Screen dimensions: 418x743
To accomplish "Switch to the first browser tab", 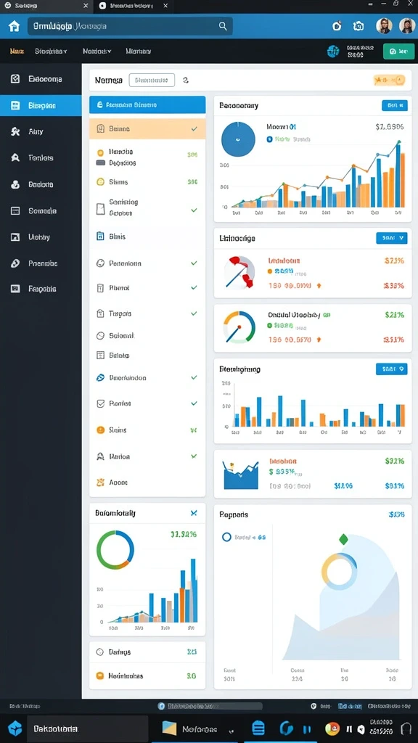I will pos(46,6).
